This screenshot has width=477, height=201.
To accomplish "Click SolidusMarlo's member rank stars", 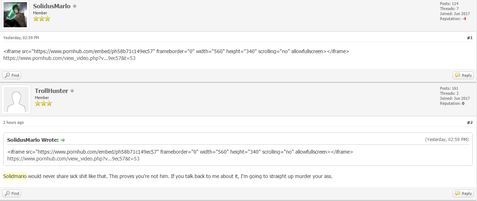I will click(42, 19).
